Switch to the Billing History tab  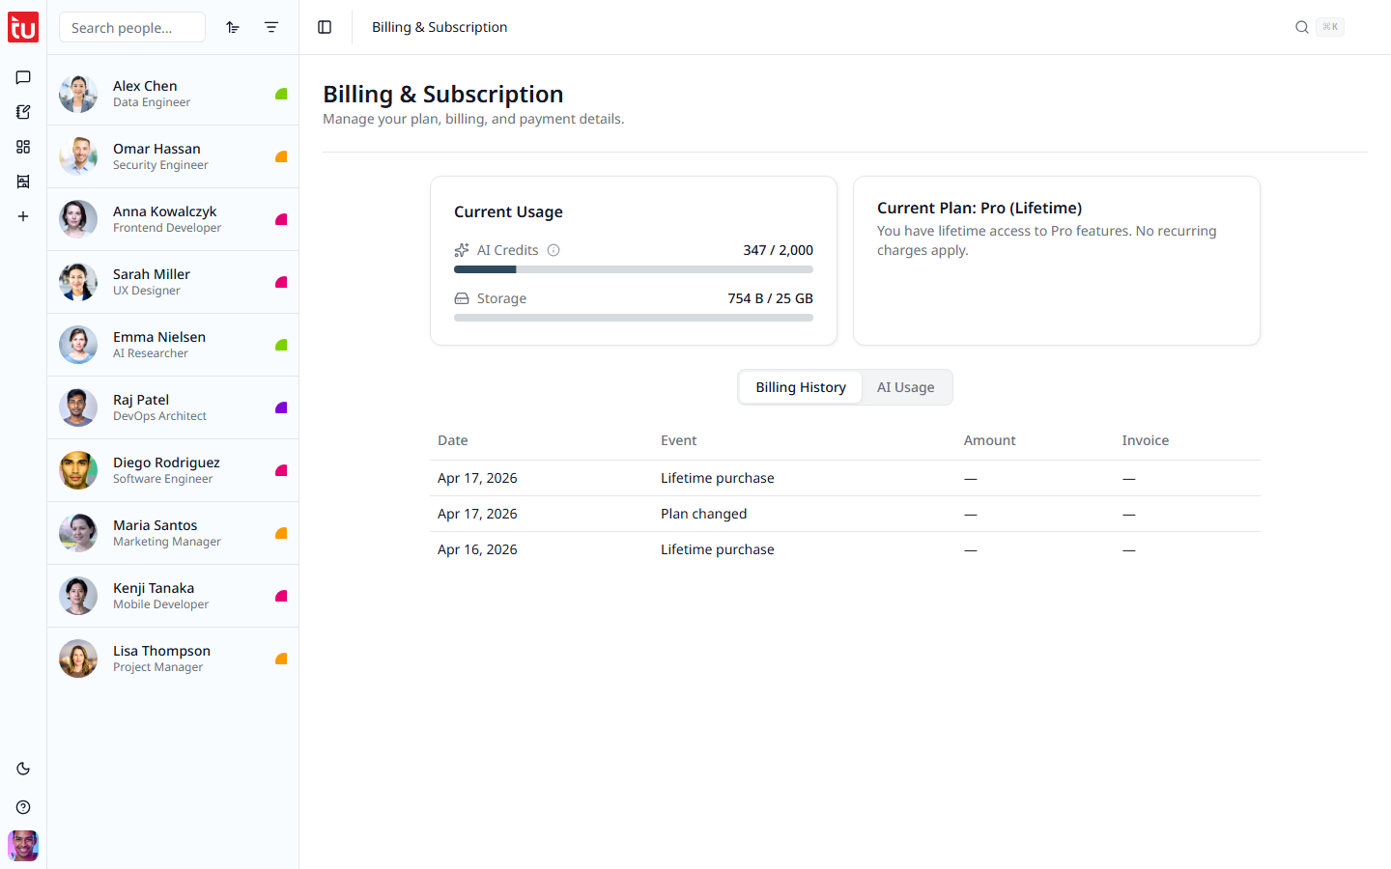coord(801,387)
